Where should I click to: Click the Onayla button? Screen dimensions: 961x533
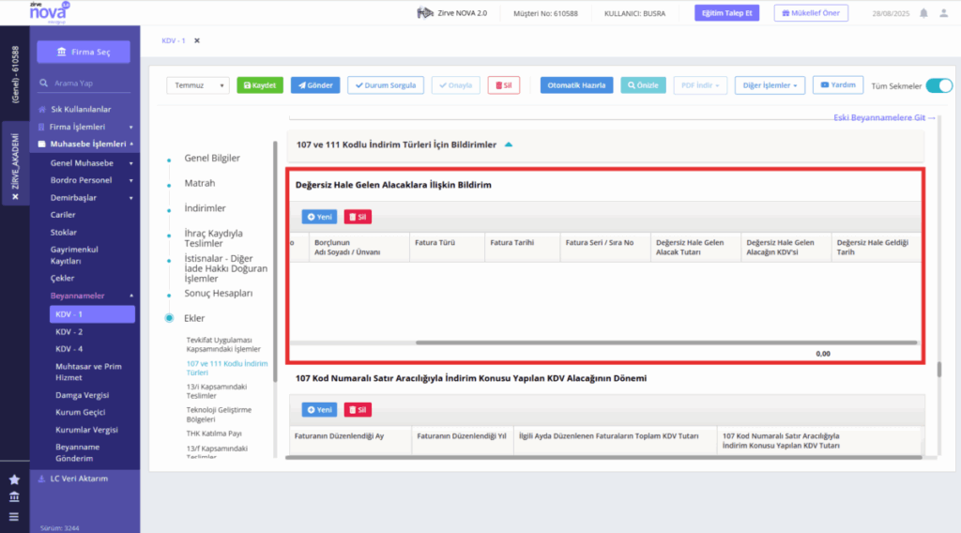(455, 85)
